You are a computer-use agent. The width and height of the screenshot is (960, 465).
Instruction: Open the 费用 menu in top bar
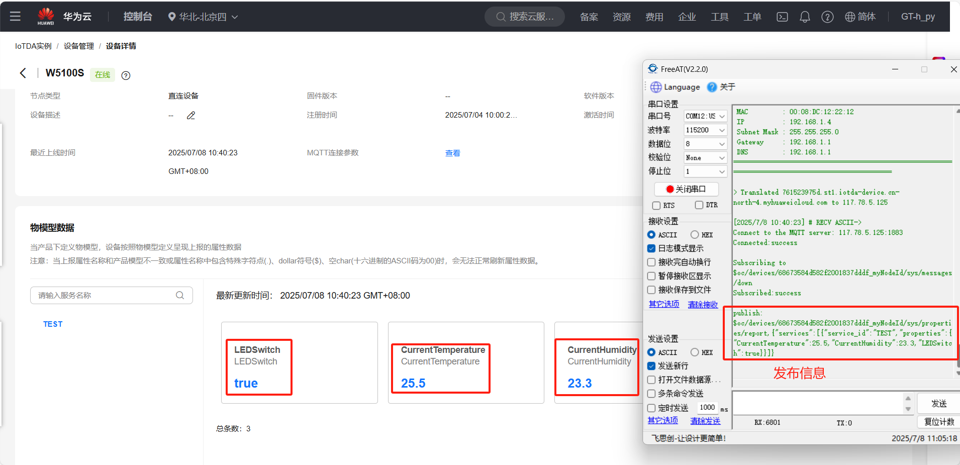(x=654, y=17)
